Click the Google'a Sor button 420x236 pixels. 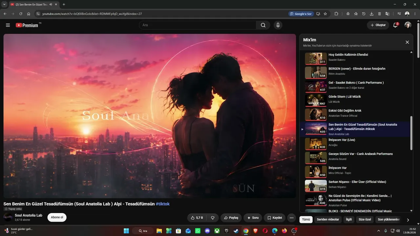pyautogui.click(x=301, y=14)
